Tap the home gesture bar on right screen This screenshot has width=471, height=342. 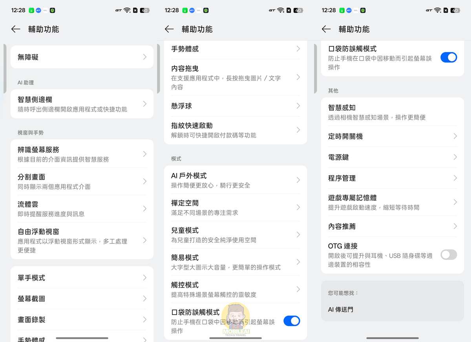pyautogui.click(x=392, y=338)
